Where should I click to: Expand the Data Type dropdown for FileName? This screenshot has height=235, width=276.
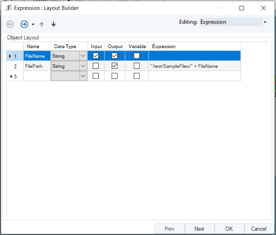83,56
